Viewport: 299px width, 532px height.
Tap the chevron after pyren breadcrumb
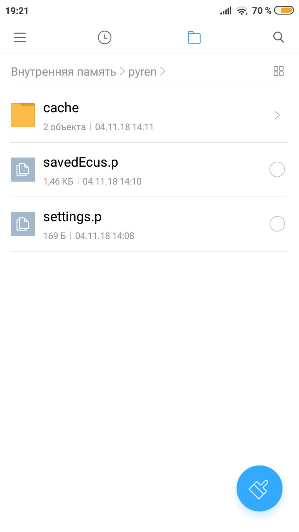coord(163,71)
